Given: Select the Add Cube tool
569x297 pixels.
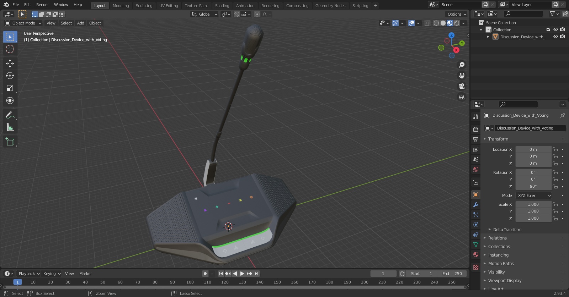Looking at the screenshot, I should [x=10, y=142].
